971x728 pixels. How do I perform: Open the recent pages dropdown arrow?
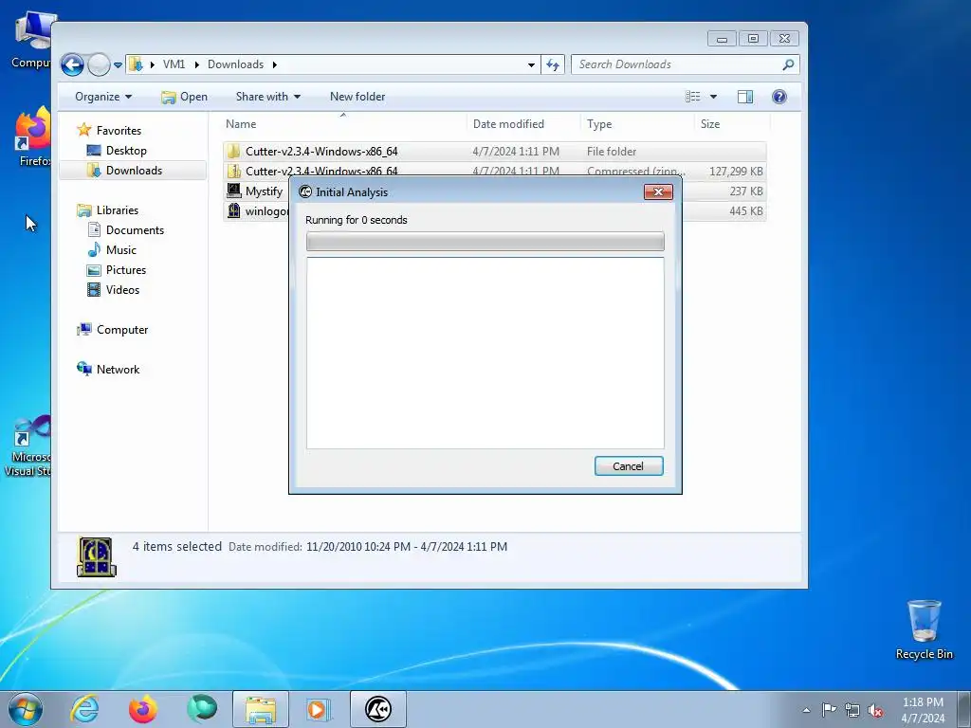[x=118, y=65]
